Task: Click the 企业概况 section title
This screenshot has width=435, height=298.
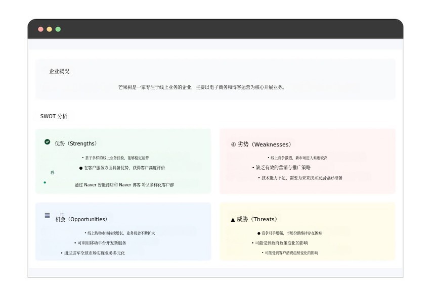Action: (x=59, y=71)
